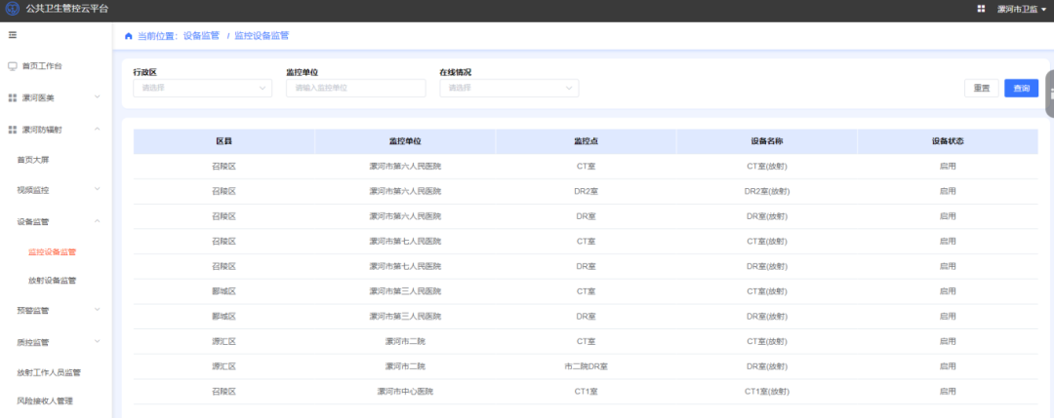This screenshot has width=1054, height=418.
Task: Click the grid icon beside 漯河防辐射
Action: [12, 130]
